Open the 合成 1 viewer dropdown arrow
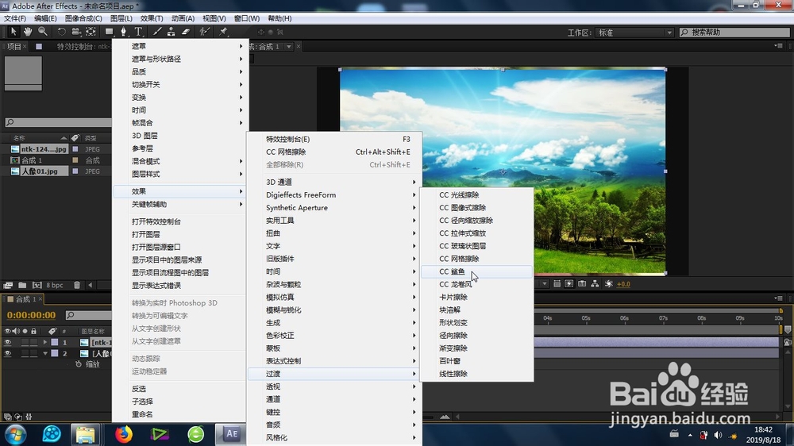Viewport: 794px width, 446px height. [x=289, y=47]
